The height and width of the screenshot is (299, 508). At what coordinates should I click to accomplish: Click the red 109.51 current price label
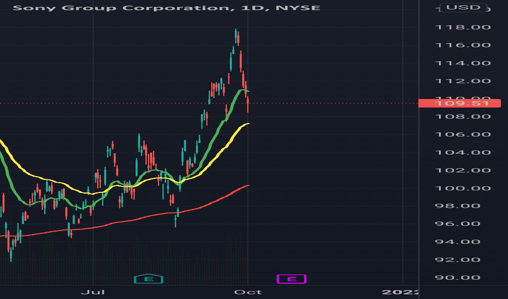[x=459, y=103]
